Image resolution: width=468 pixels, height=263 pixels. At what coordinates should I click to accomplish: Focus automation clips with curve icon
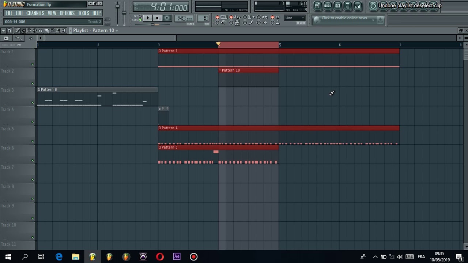click(19, 38)
